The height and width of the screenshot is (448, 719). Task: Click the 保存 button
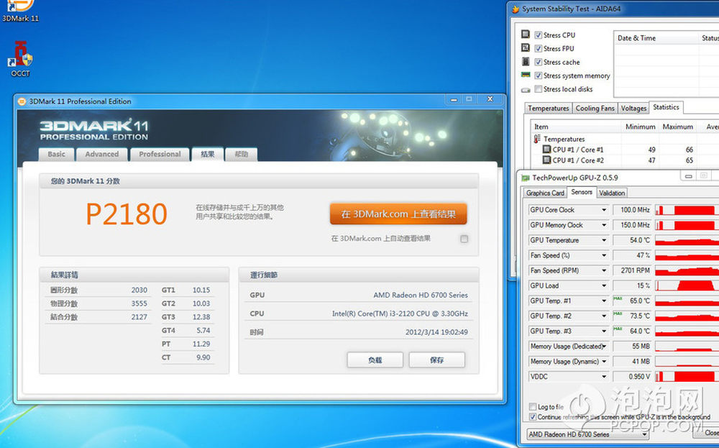pyautogui.click(x=437, y=360)
